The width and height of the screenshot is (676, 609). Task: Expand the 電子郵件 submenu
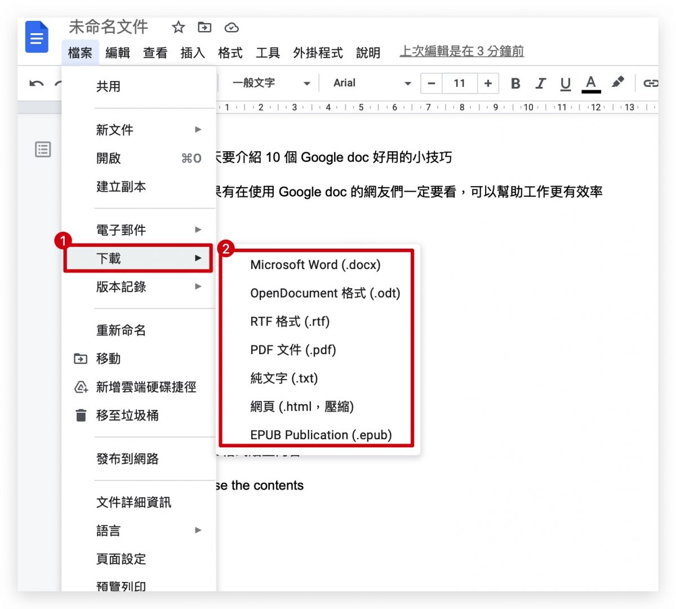(x=139, y=230)
